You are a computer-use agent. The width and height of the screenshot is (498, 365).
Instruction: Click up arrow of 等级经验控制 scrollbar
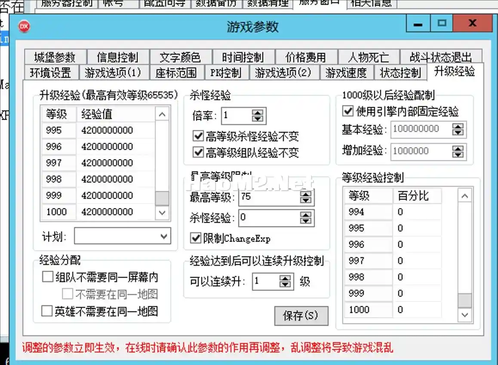pyautogui.click(x=464, y=196)
